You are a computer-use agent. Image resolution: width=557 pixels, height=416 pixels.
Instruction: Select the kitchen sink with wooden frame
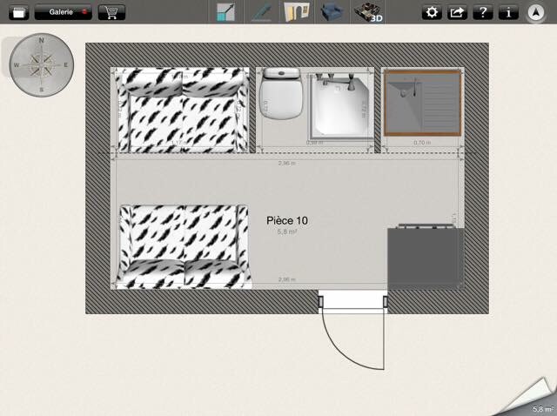click(421, 103)
